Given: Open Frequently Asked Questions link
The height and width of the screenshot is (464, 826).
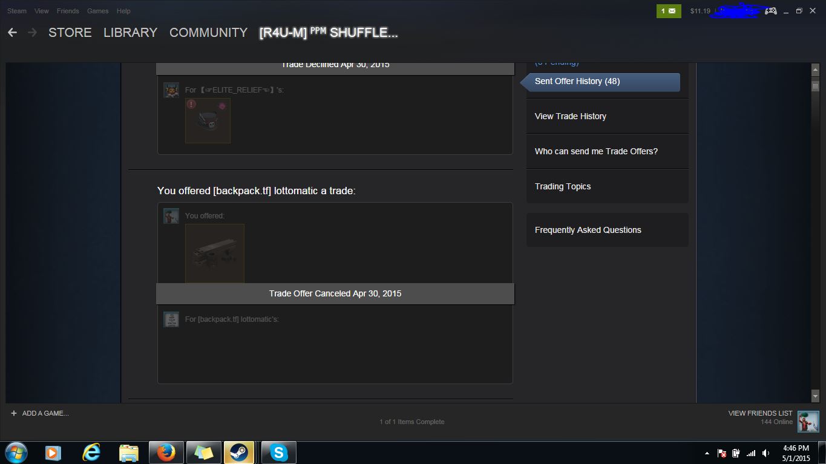Looking at the screenshot, I should (588, 230).
